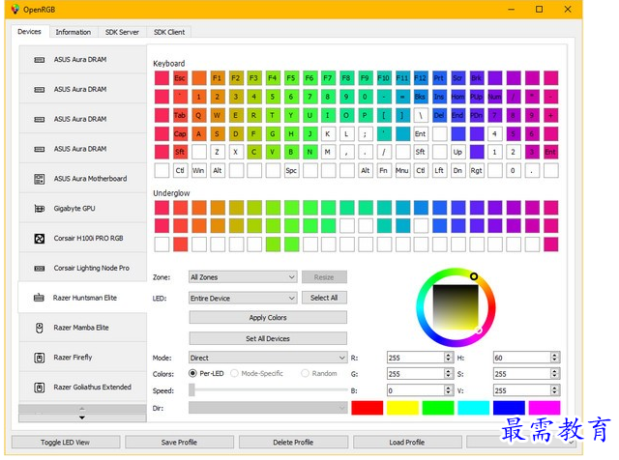
Task: Click the Razer Firefly device icon
Action: (39, 358)
